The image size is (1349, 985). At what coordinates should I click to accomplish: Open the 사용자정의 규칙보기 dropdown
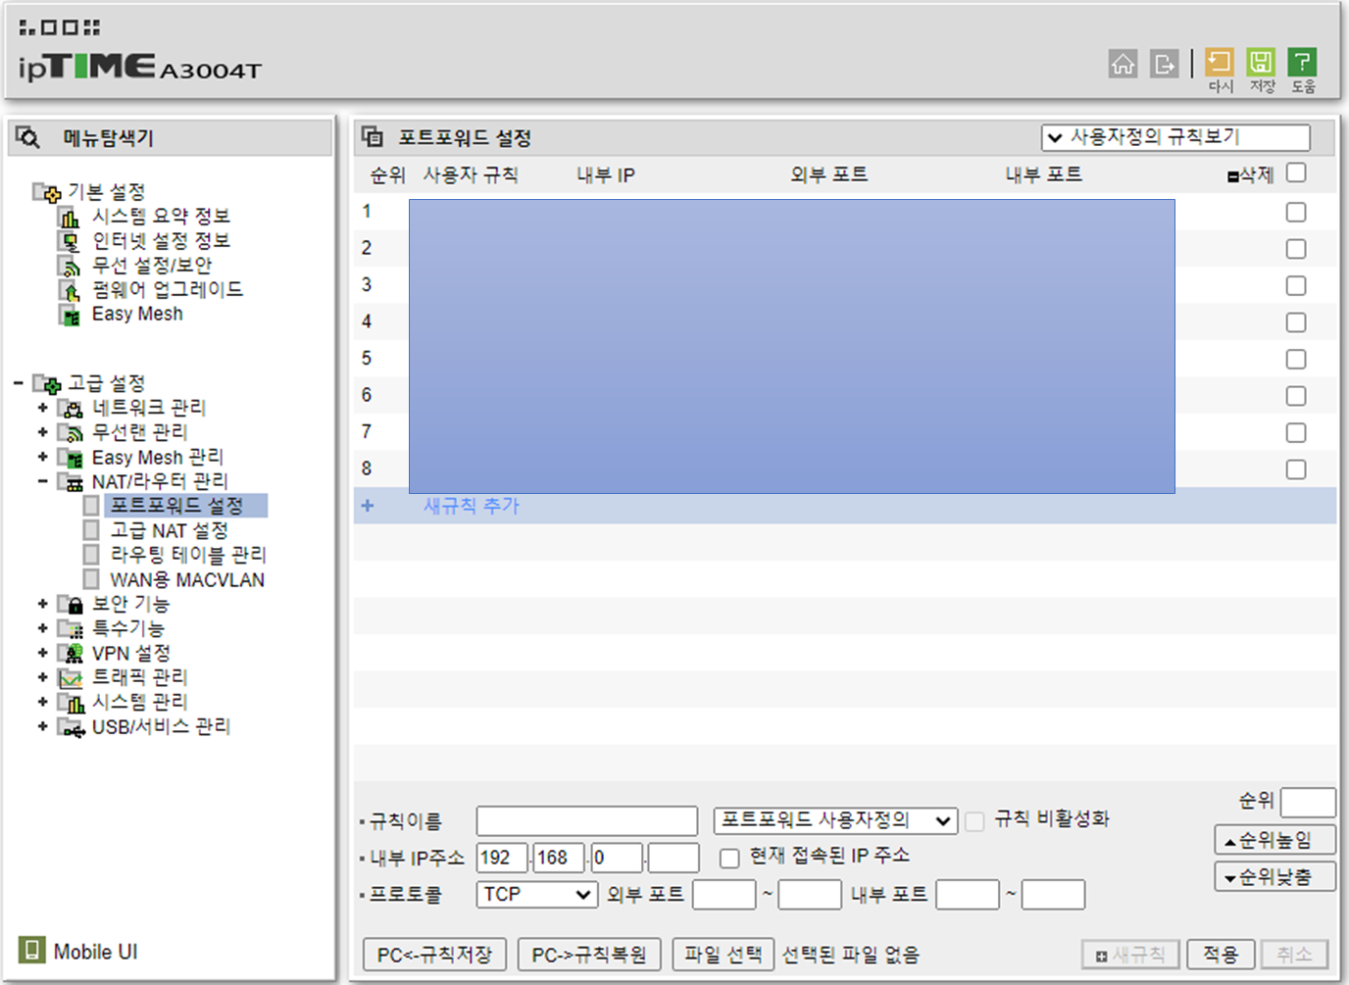1176,137
